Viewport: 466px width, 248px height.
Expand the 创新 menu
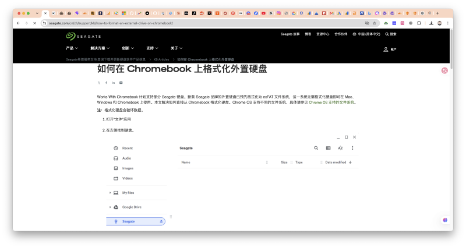pos(128,48)
